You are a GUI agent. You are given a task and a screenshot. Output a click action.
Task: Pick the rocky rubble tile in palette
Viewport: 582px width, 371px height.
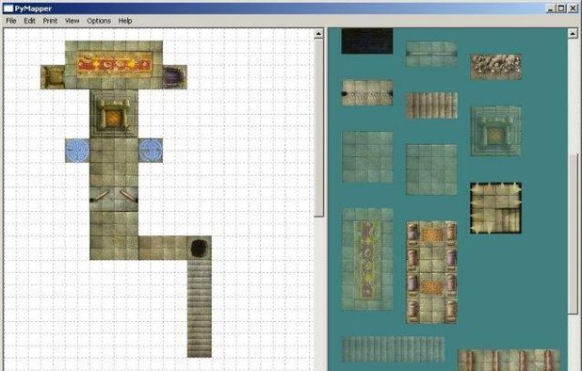(495, 67)
